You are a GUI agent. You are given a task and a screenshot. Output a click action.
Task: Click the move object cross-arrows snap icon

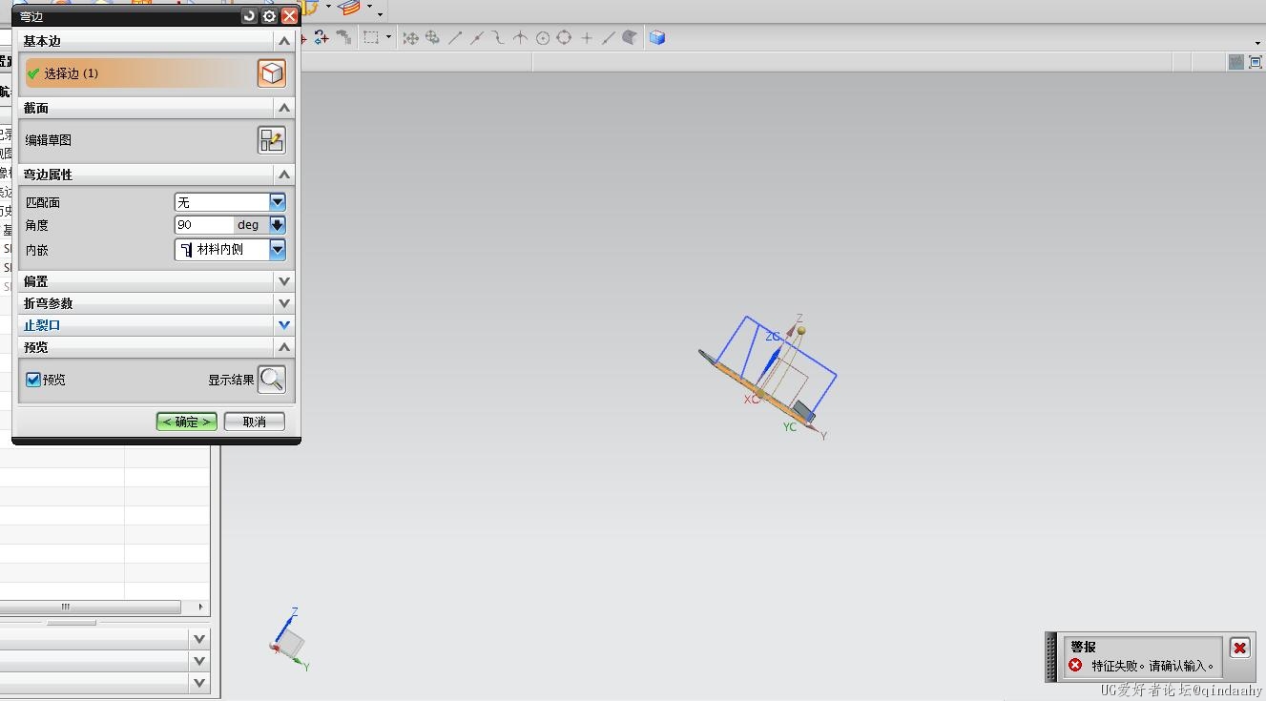point(410,38)
